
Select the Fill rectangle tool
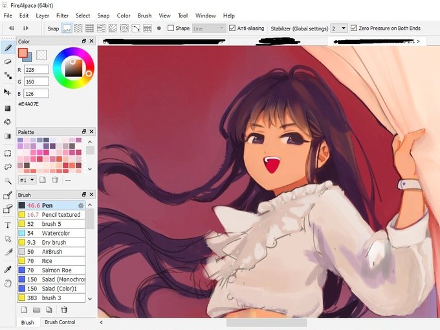click(x=8, y=108)
